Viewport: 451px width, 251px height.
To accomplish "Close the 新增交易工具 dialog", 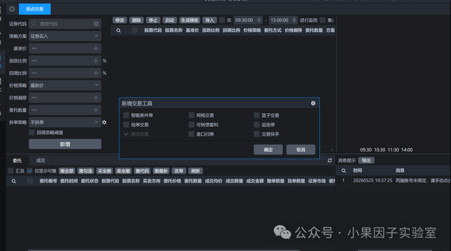I will click(313, 103).
